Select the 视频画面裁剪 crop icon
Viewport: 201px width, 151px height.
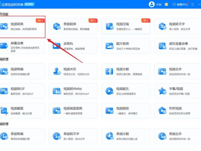pos(57,110)
